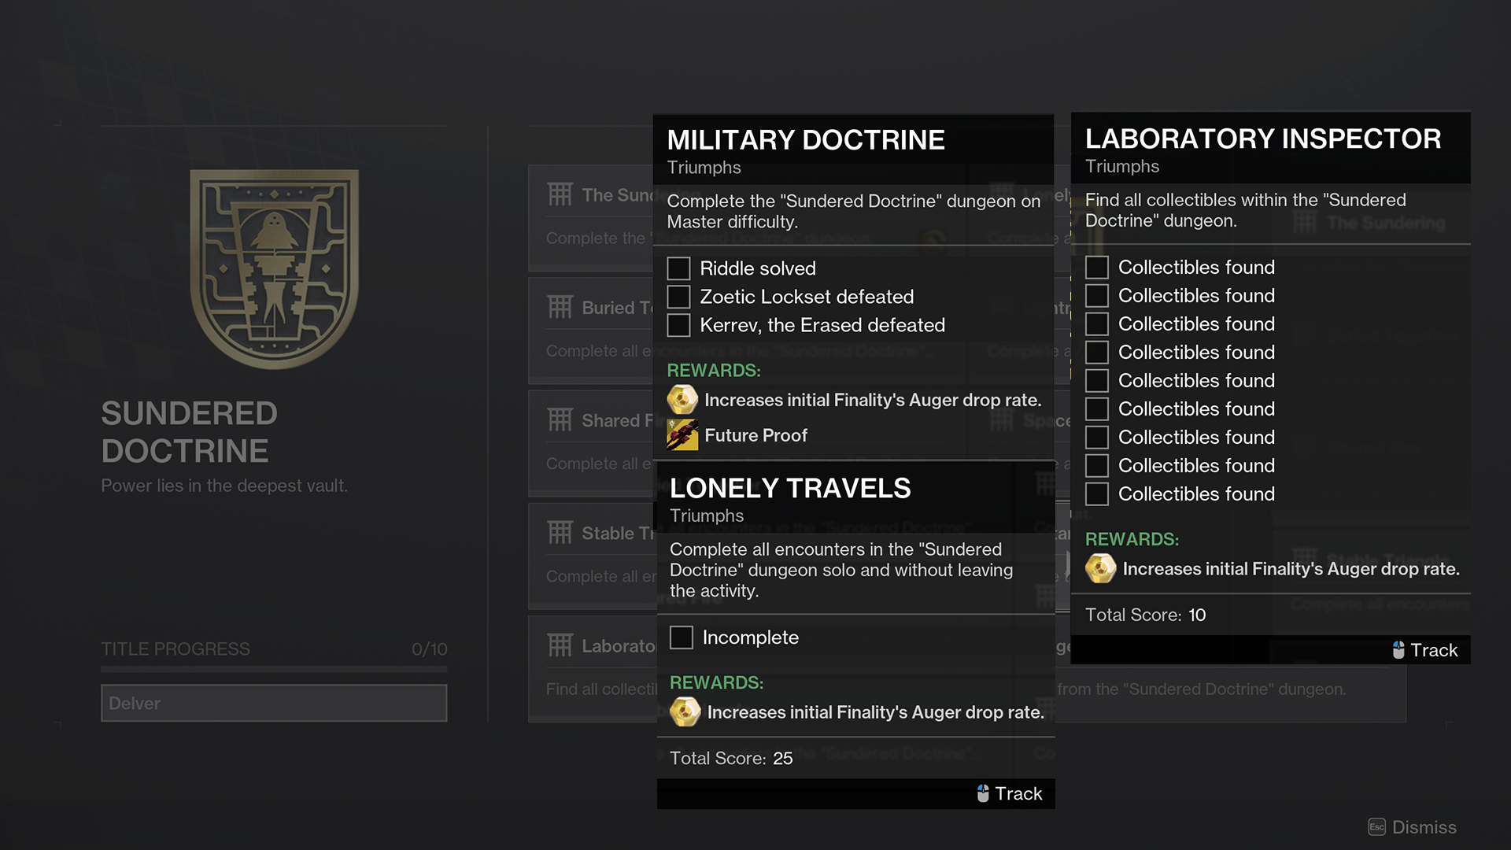The width and height of the screenshot is (1511, 850).
Task: Check the Kerrev, the Erased defeated checkbox
Action: pyautogui.click(x=678, y=325)
